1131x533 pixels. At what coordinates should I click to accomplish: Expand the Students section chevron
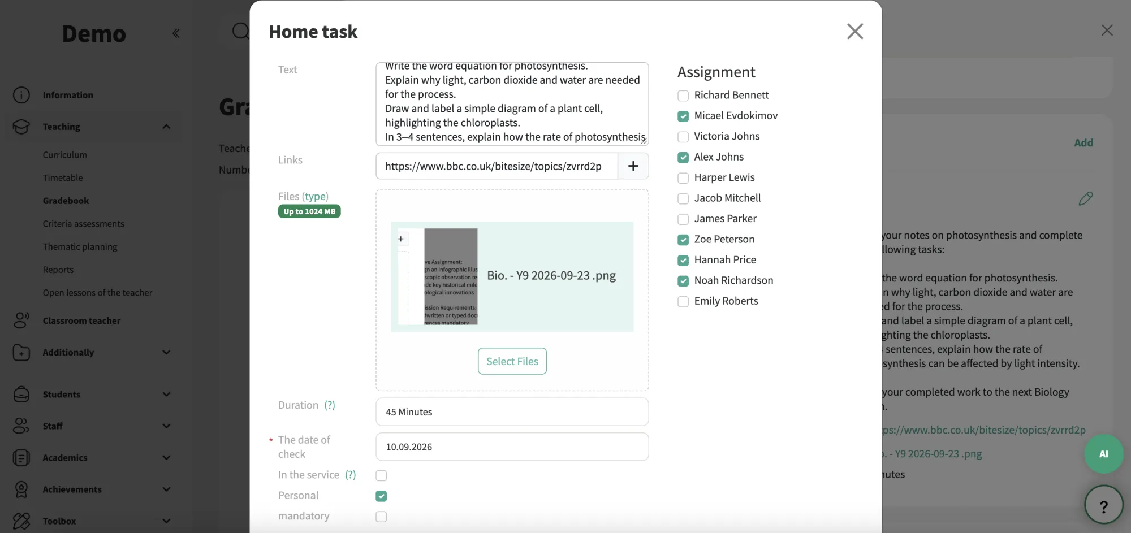coord(166,394)
